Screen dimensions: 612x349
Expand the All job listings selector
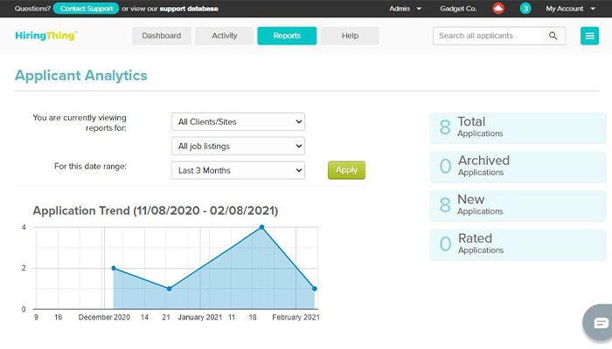238,146
